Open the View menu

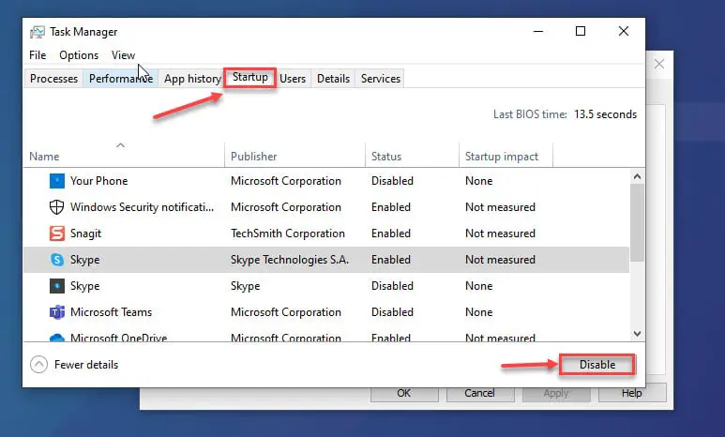tap(123, 55)
